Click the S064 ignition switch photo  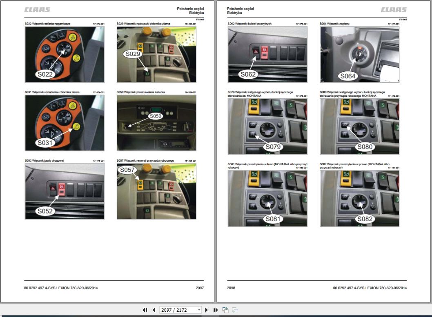(x=360, y=55)
